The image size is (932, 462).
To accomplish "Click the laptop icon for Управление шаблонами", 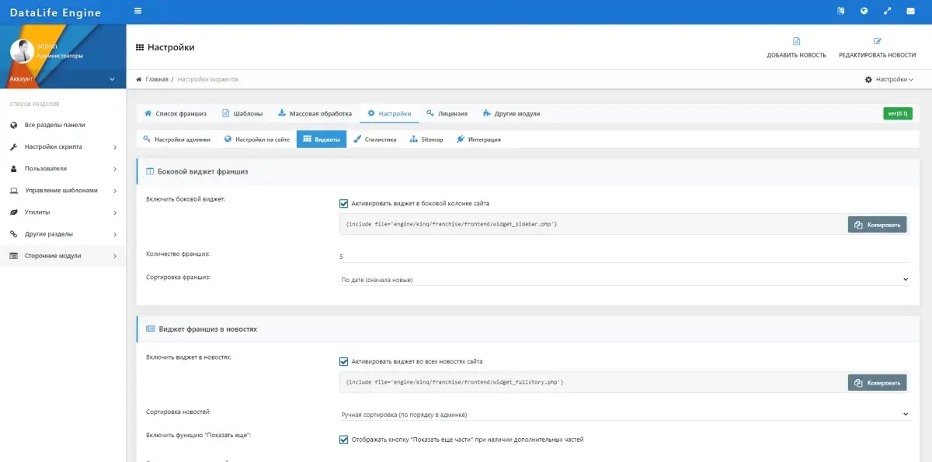I will tap(14, 191).
